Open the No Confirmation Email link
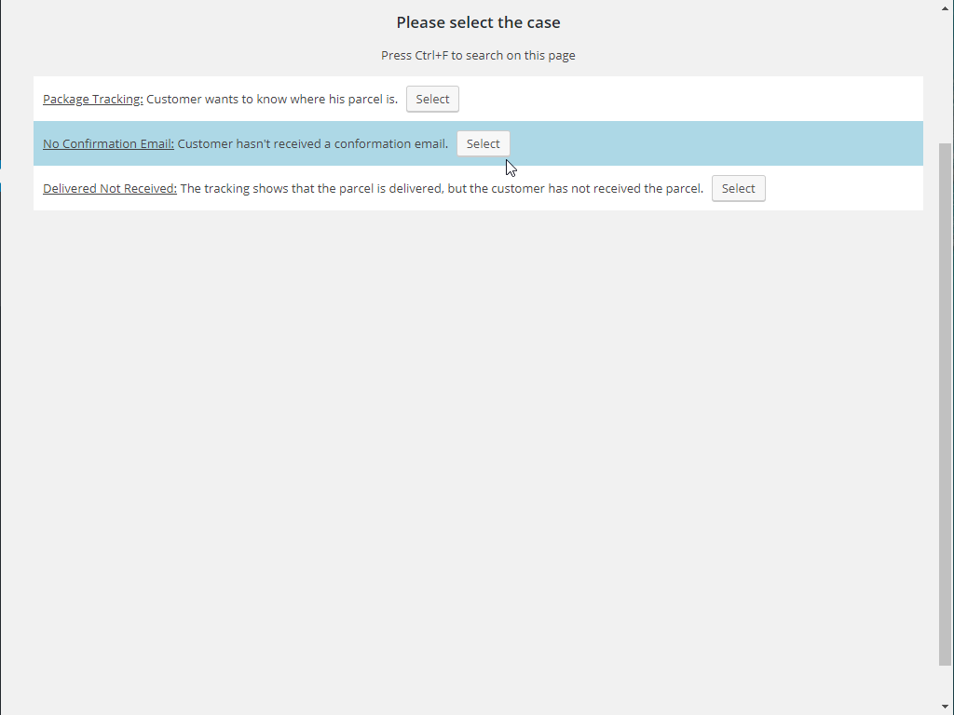 point(107,143)
